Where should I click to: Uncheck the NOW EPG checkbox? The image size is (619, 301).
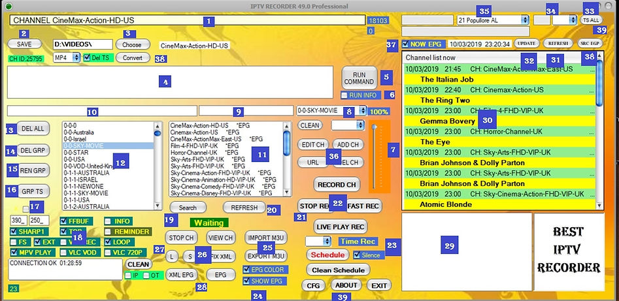(405, 44)
